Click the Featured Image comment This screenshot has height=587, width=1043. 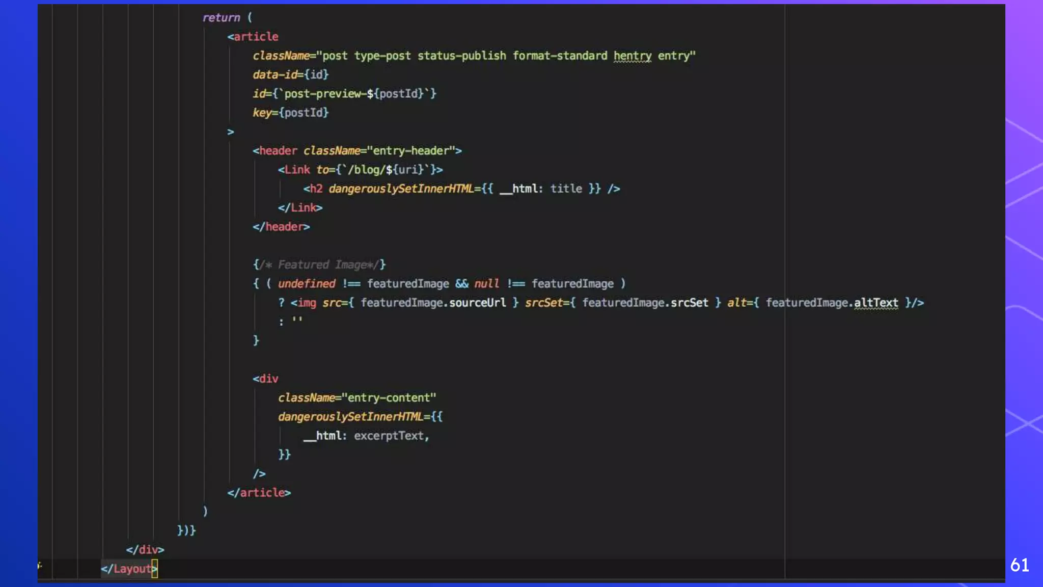pyautogui.click(x=319, y=264)
